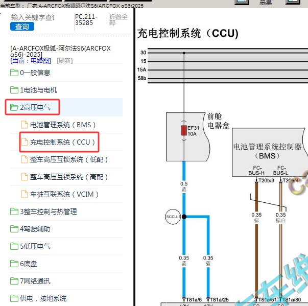Click the 电池管理系统控制器（BMS）block

[x=269, y=152]
